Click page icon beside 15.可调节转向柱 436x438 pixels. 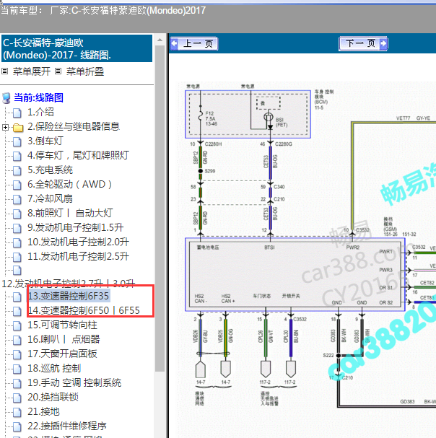(x=17, y=326)
